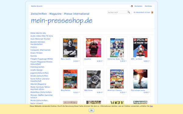Screen dimensions: 183x114
Task: Accept cookies with the Ok button
Action: coord(91,110)
